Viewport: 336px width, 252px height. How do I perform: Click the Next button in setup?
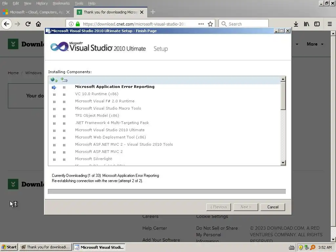(x=246, y=207)
